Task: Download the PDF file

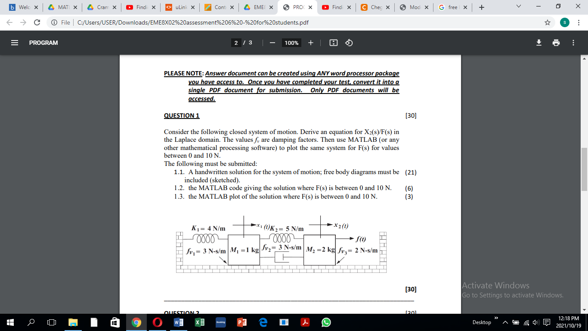Action: click(x=538, y=43)
